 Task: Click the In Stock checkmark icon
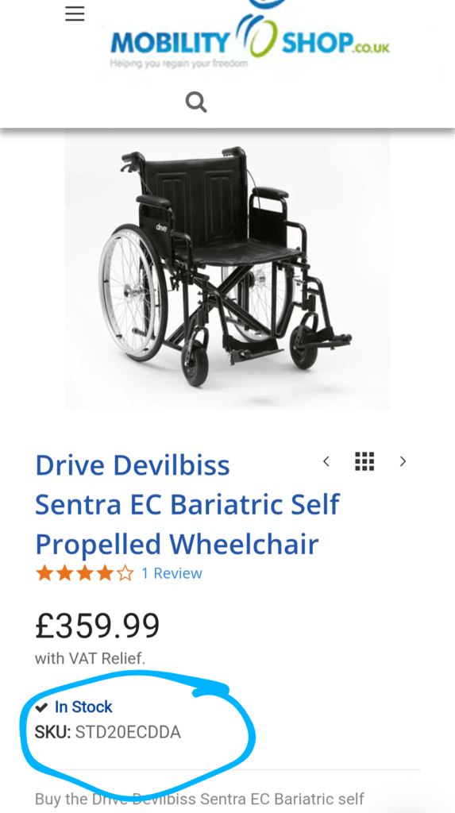(41, 707)
